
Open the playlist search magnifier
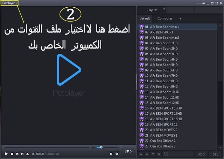(x=166, y=154)
